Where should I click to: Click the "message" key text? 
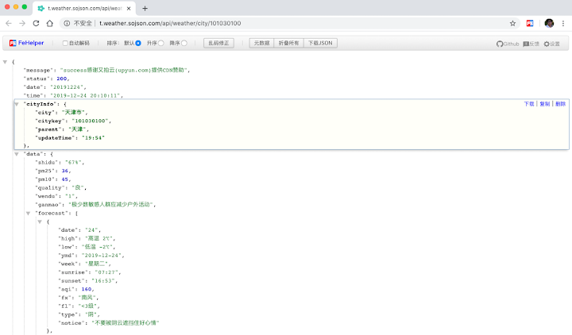coord(37,71)
